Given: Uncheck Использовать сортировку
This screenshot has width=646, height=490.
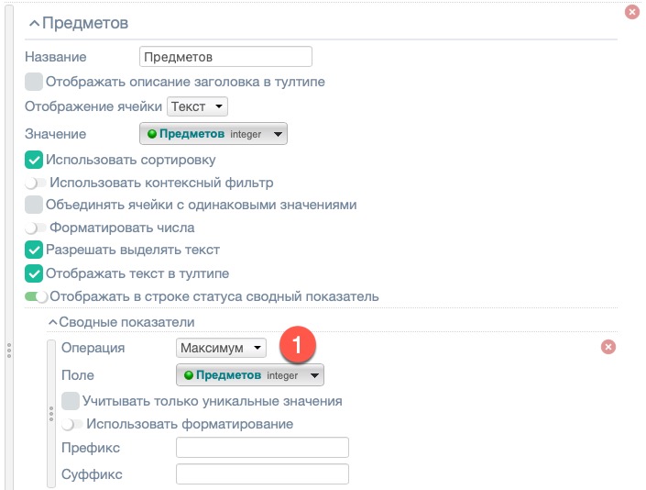Looking at the screenshot, I should (x=34, y=159).
